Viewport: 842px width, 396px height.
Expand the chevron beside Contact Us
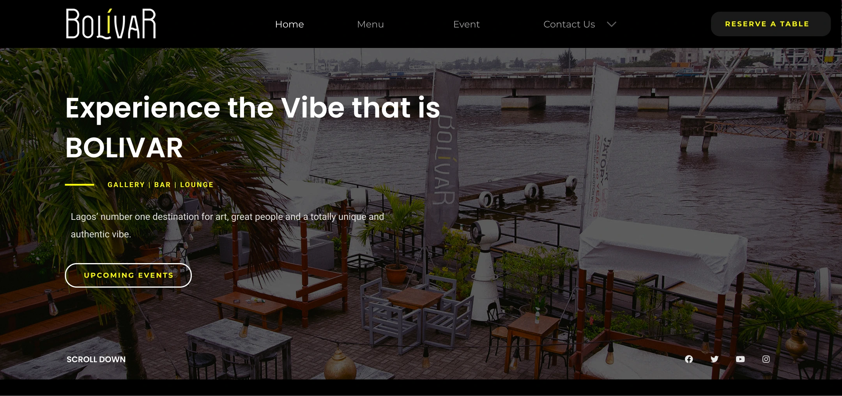(x=612, y=24)
